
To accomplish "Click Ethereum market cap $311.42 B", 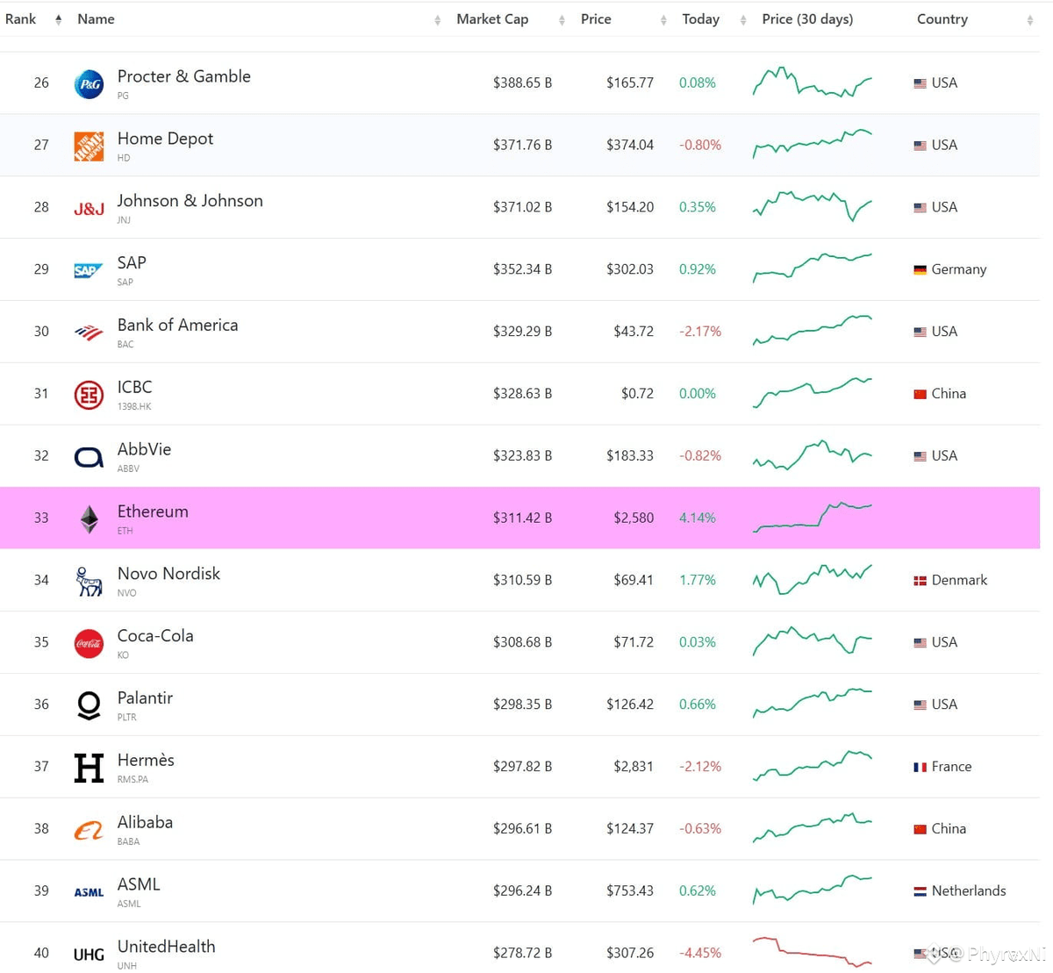I will click(x=522, y=519).
